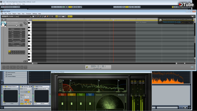Adjust the track volume slider

tap(16, 26)
